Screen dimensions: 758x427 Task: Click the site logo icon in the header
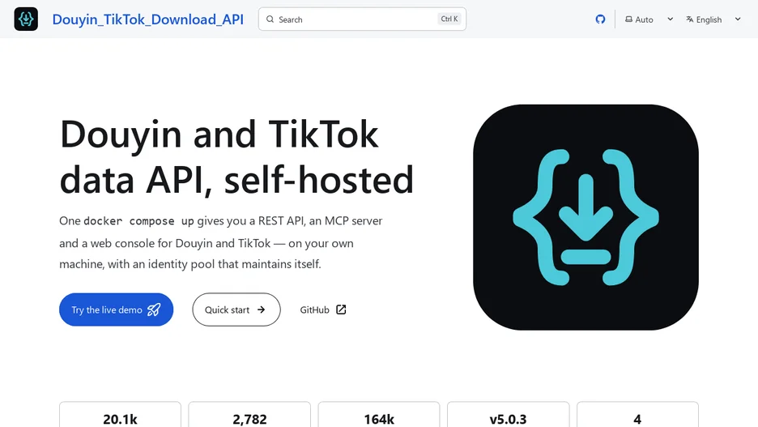coord(26,19)
